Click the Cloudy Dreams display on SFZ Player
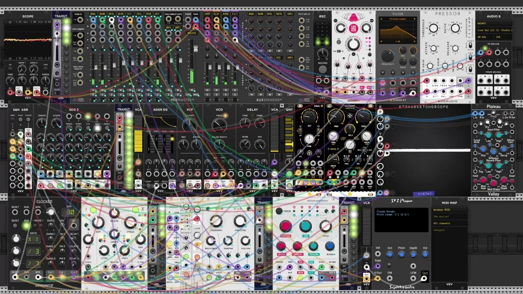This screenshot has height=294, width=523. tap(401, 219)
